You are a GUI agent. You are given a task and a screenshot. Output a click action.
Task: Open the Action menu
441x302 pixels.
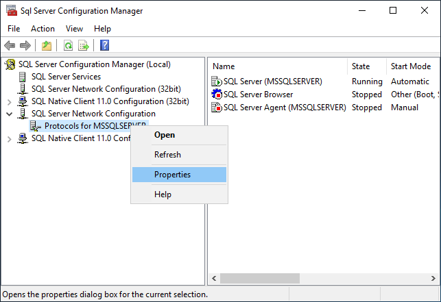[43, 29]
